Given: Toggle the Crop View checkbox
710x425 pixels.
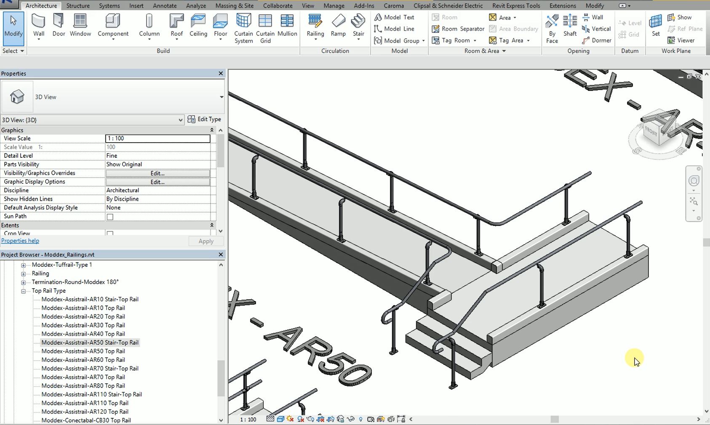Looking at the screenshot, I should tap(110, 234).
